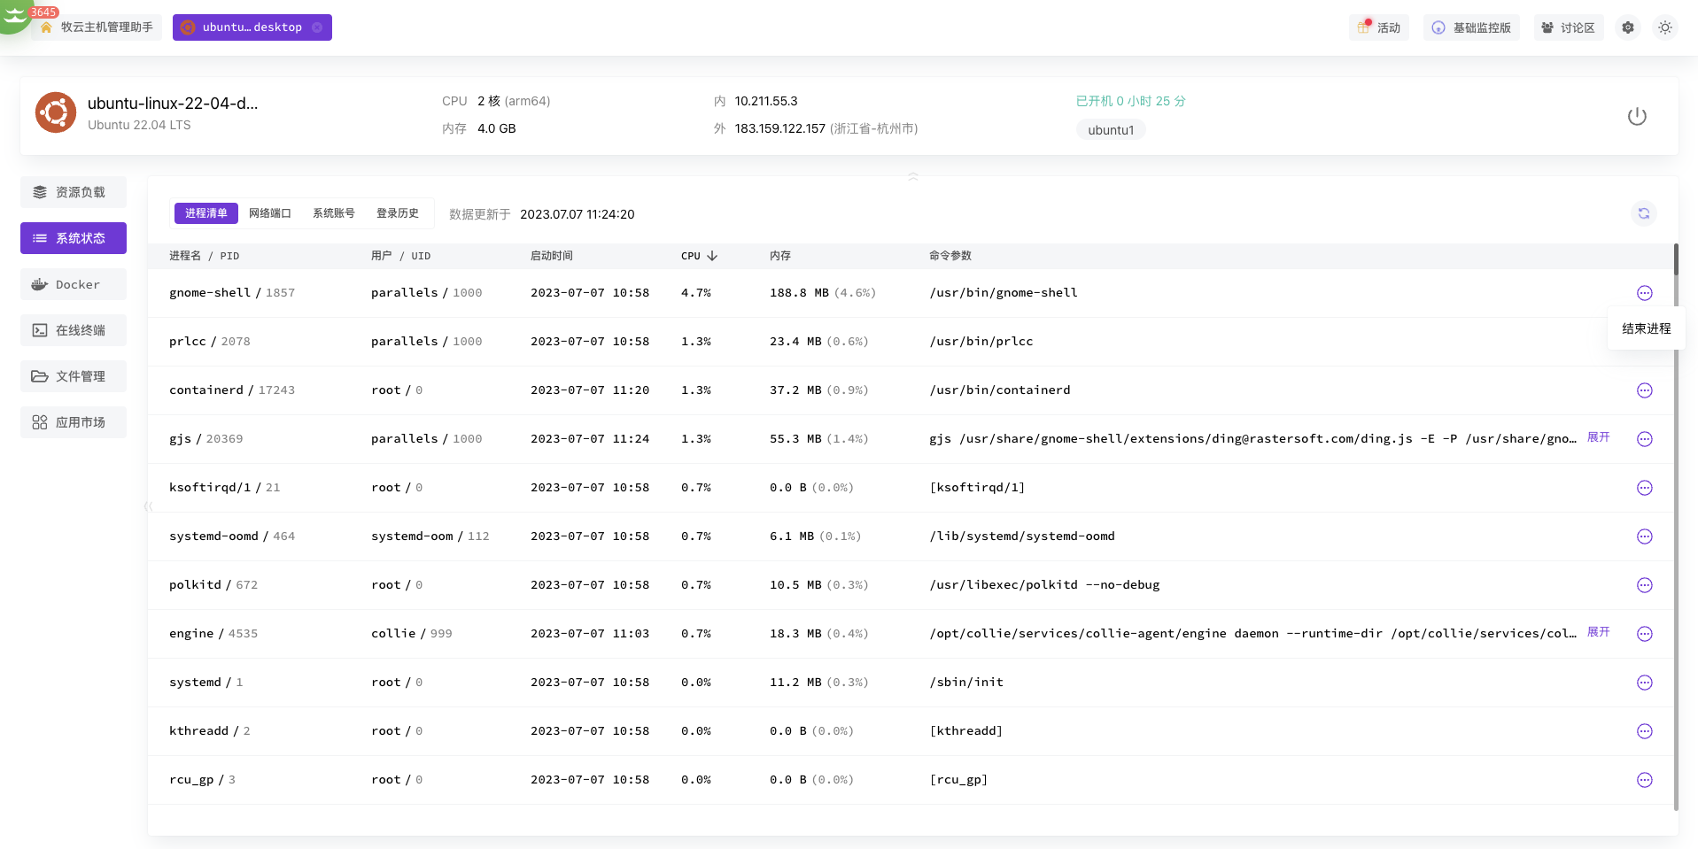Screen dimensions: 1698x849
Task: Expand the engine command parameters
Action: pyautogui.click(x=1598, y=632)
